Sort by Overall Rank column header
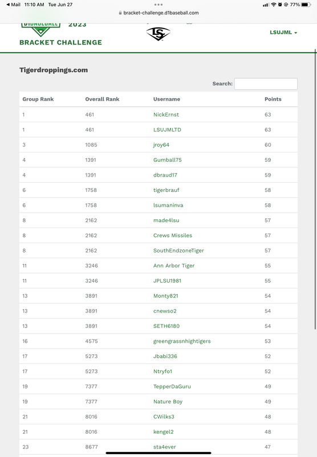The height and width of the screenshot is (457, 317). coord(102,99)
